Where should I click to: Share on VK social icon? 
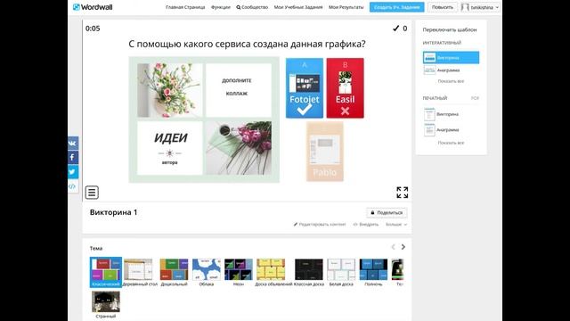coord(73,143)
